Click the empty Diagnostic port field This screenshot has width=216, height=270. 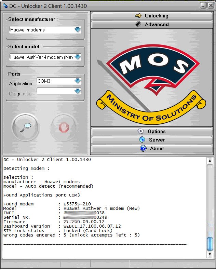click(59, 91)
